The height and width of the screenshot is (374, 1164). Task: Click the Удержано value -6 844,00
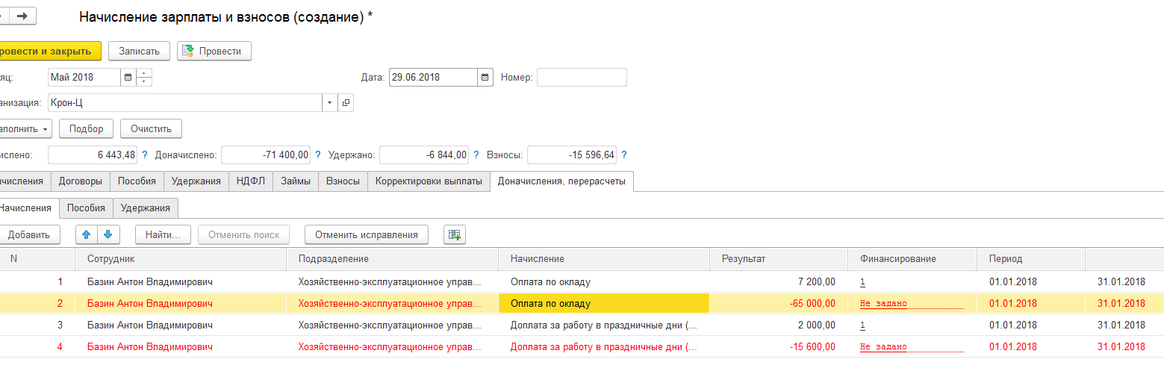424,155
